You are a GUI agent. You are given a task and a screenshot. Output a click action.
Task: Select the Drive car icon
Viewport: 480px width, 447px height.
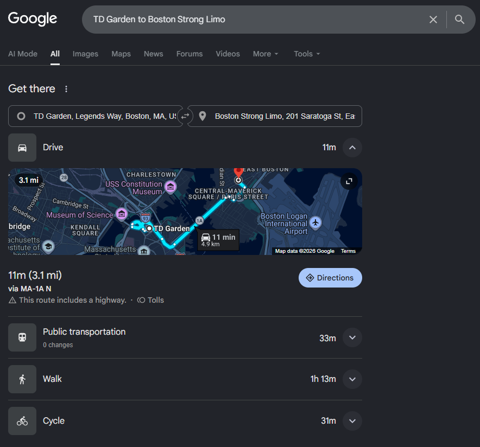coord(22,148)
